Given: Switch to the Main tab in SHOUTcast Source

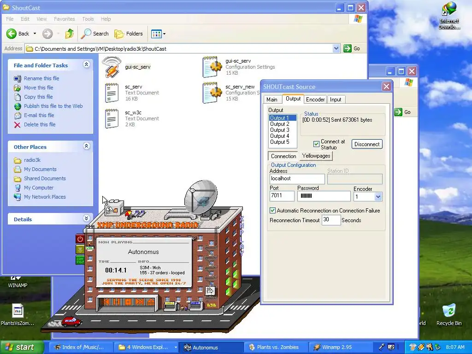Looking at the screenshot, I should point(272,100).
